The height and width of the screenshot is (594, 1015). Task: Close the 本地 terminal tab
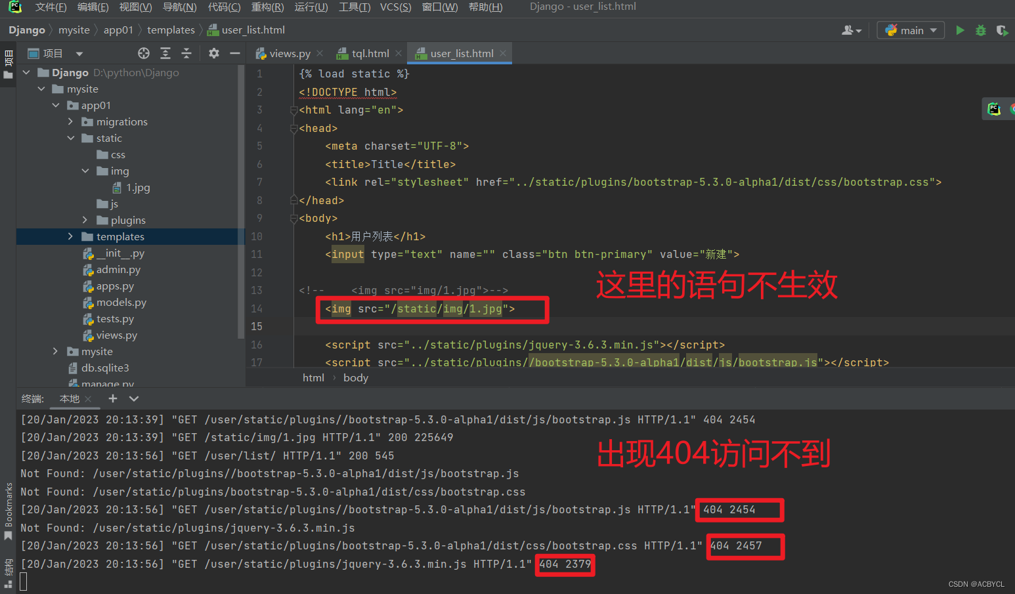(88, 398)
